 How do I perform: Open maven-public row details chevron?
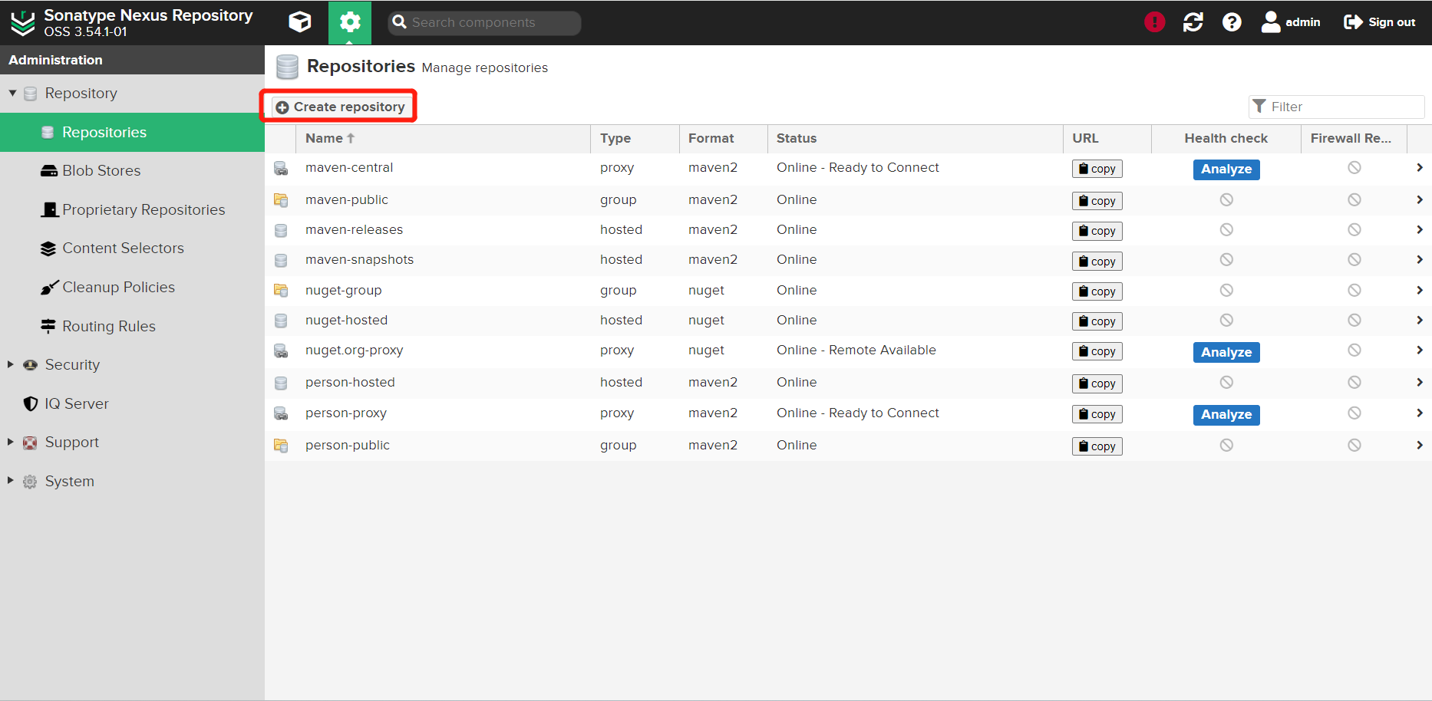(x=1420, y=199)
